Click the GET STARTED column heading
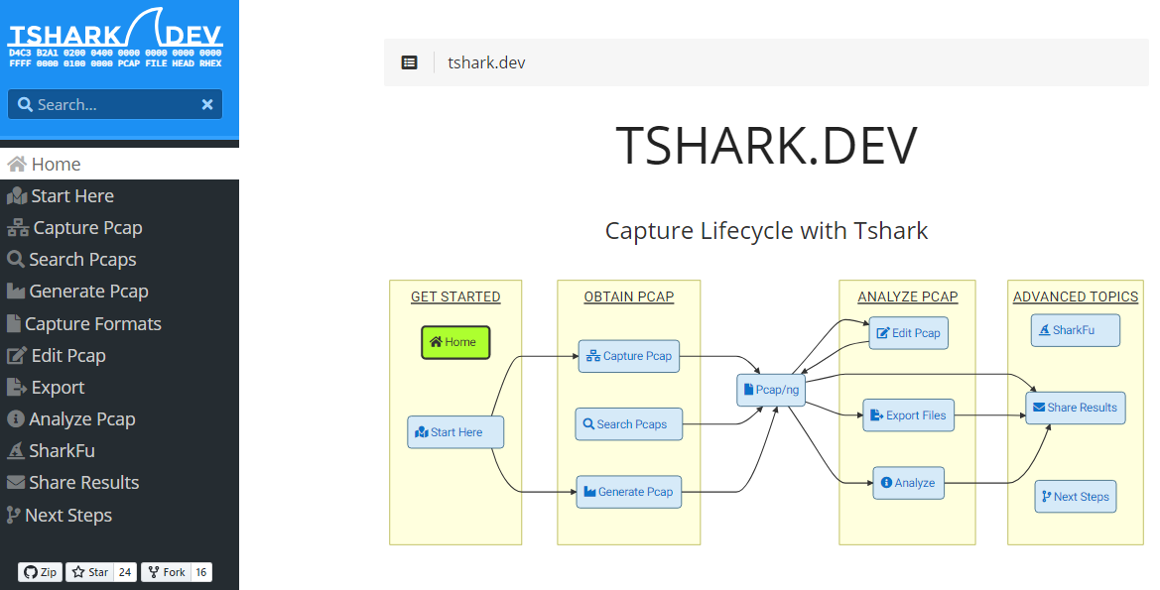This screenshot has width=1160, height=590. pyautogui.click(x=455, y=297)
